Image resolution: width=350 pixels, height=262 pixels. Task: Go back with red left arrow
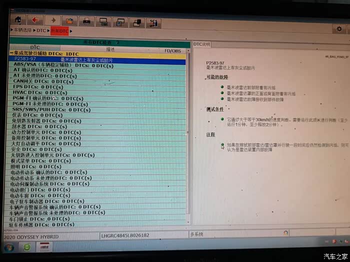coord(35,20)
